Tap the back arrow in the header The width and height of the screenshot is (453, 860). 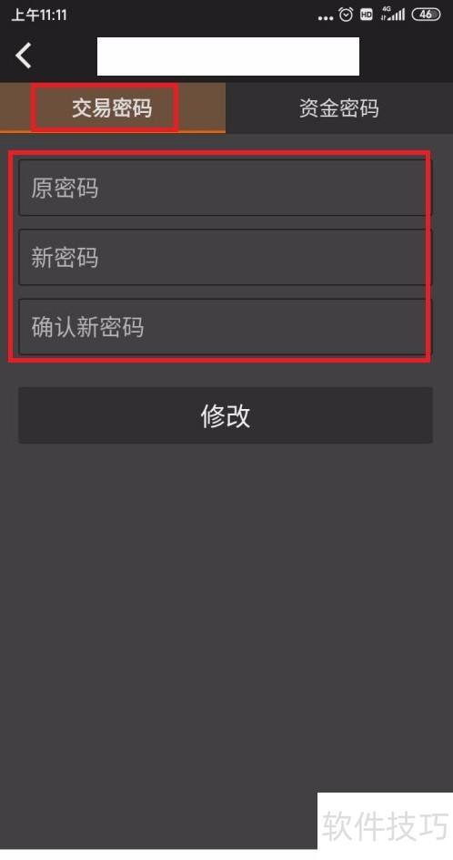(24, 56)
